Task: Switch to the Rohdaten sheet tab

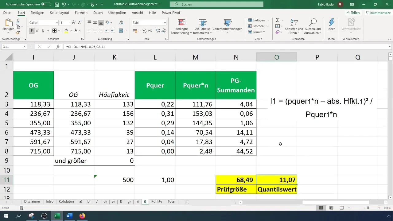Action: point(66,202)
